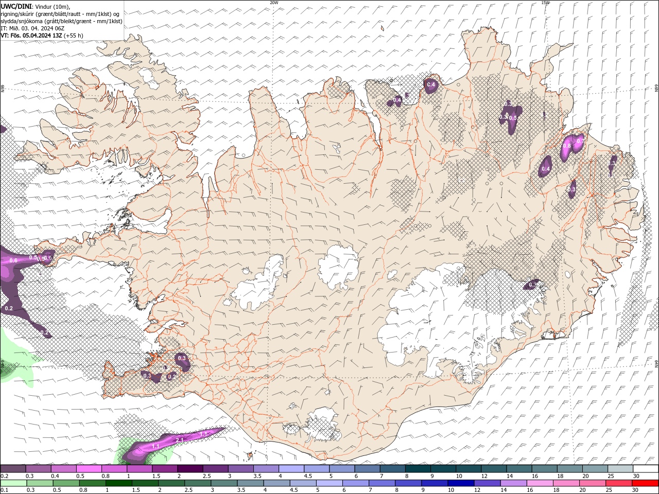Viewport: 659px width, 494px height.
Task: Click the '0.6' value on the west edge
Action: click(x=13, y=261)
